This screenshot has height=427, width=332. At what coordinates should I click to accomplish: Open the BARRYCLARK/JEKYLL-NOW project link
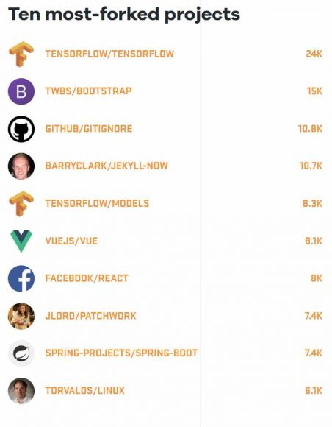[x=107, y=166]
